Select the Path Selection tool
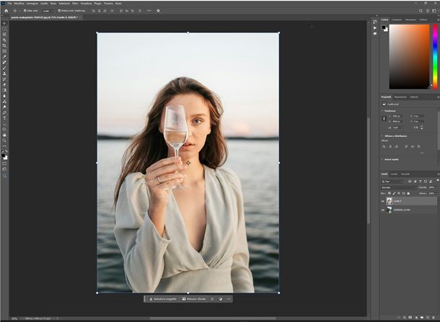This screenshot has height=322, width=440. tap(4, 124)
